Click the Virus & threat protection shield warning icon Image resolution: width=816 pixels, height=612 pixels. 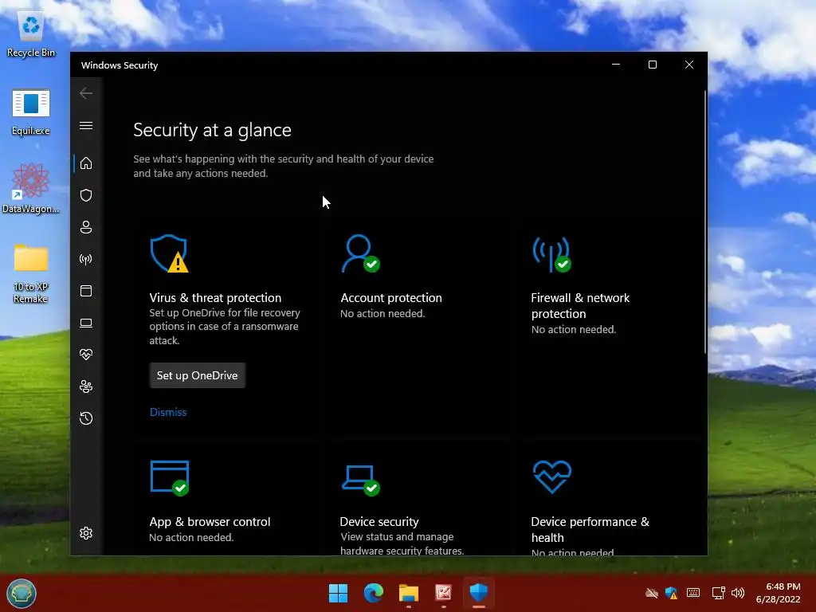pos(169,253)
